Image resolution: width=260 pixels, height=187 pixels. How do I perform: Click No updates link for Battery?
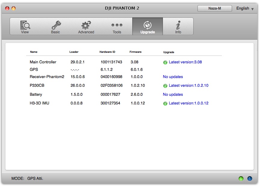(173, 95)
